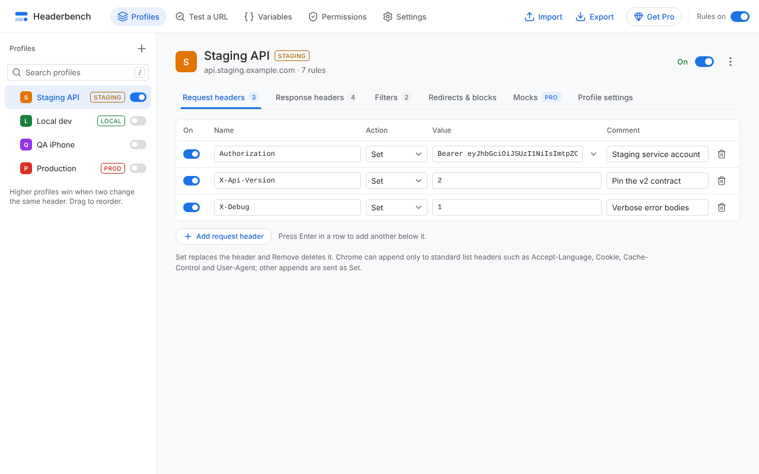This screenshot has height=474, width=759.
Task: Open the Filters tab
Action: click(393, 97)
